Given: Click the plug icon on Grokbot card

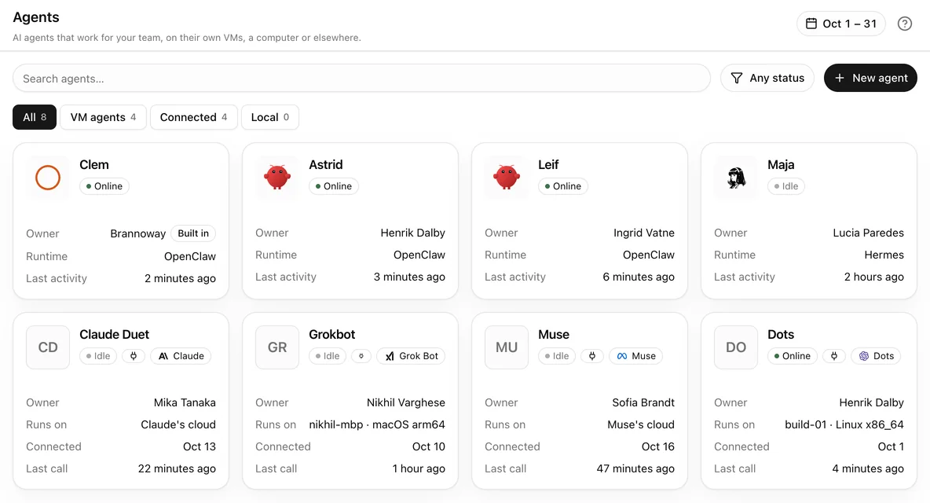Looking at the screenshot, I should [x=361, y=356].
